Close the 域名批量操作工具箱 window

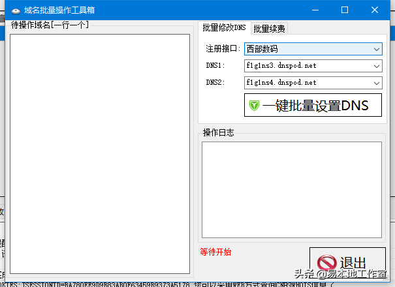coord(375,10)
